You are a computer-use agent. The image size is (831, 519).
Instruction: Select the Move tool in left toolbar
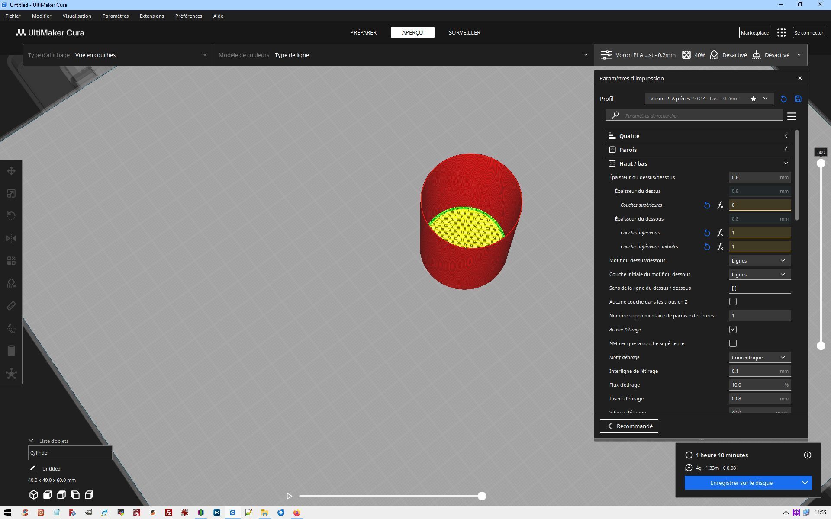point(11,171)
